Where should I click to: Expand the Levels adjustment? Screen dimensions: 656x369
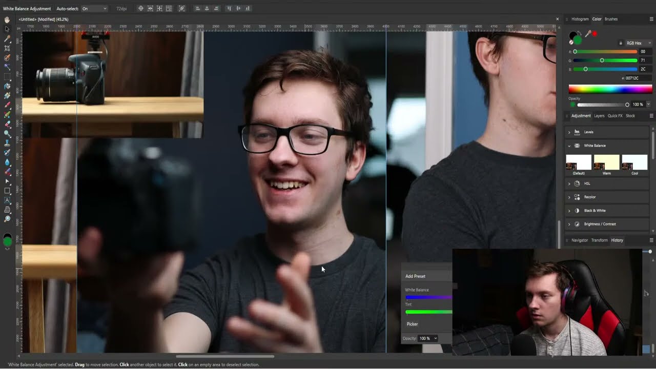tap(569, 132)
